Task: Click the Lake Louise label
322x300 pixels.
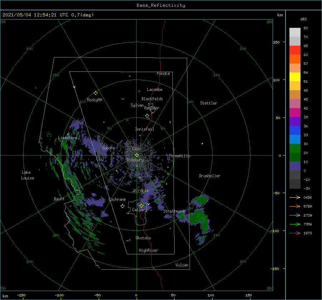Action: (28, 175)
